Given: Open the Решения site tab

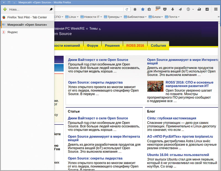Looking at the screenshot, I should pyautogui.click(x=112, y=46).
